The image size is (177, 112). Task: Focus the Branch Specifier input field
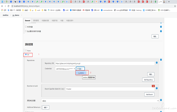click(x=110, y=89)
